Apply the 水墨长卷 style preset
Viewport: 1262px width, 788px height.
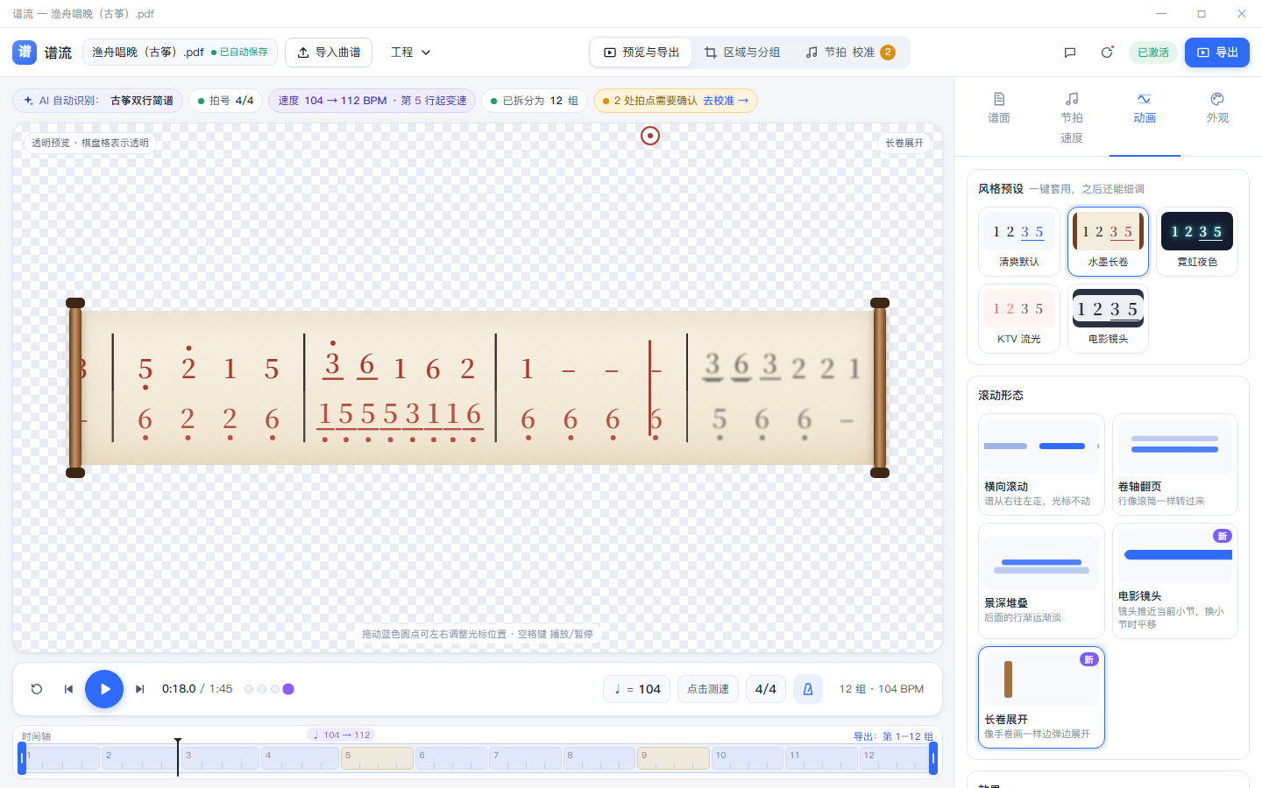pyautogui.click(x=1109, y=242)
